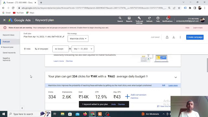
Task: Click the Windows Start button
Action: [4, 114]
